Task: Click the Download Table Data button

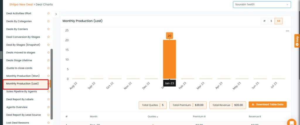Action: pyautogui.click(x=267, y=105)
